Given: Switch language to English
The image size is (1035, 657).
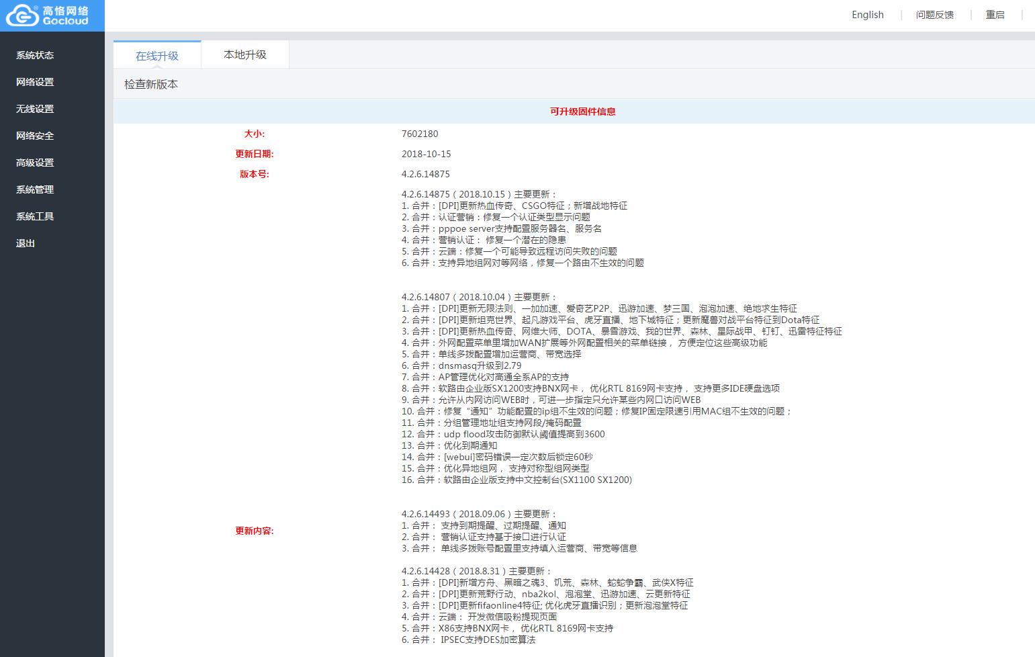Looking at the screenshot, I should pyautogui.click(x=867, y=15).
